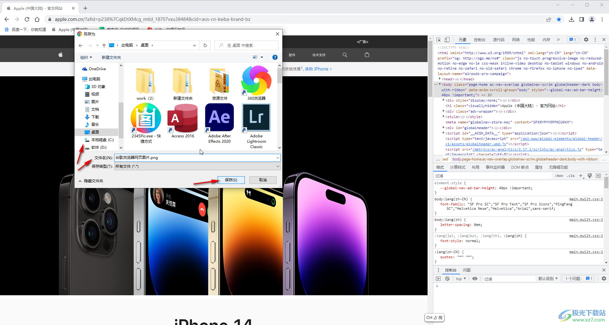Switch to the 源代码 tab in DevTools

coord(499,40)
